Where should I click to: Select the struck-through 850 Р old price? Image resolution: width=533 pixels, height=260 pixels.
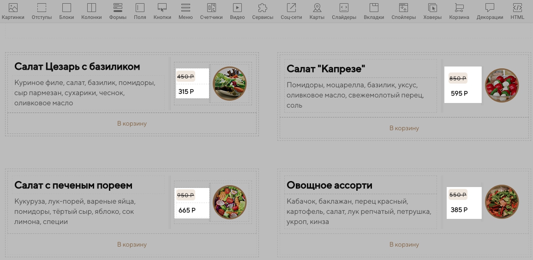[x=458, y=78]
